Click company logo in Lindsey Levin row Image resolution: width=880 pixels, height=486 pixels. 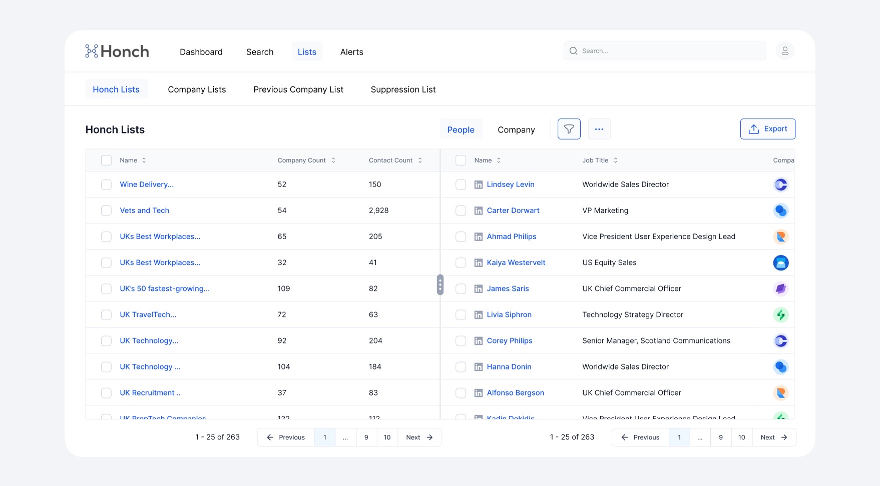click(781, 184)
